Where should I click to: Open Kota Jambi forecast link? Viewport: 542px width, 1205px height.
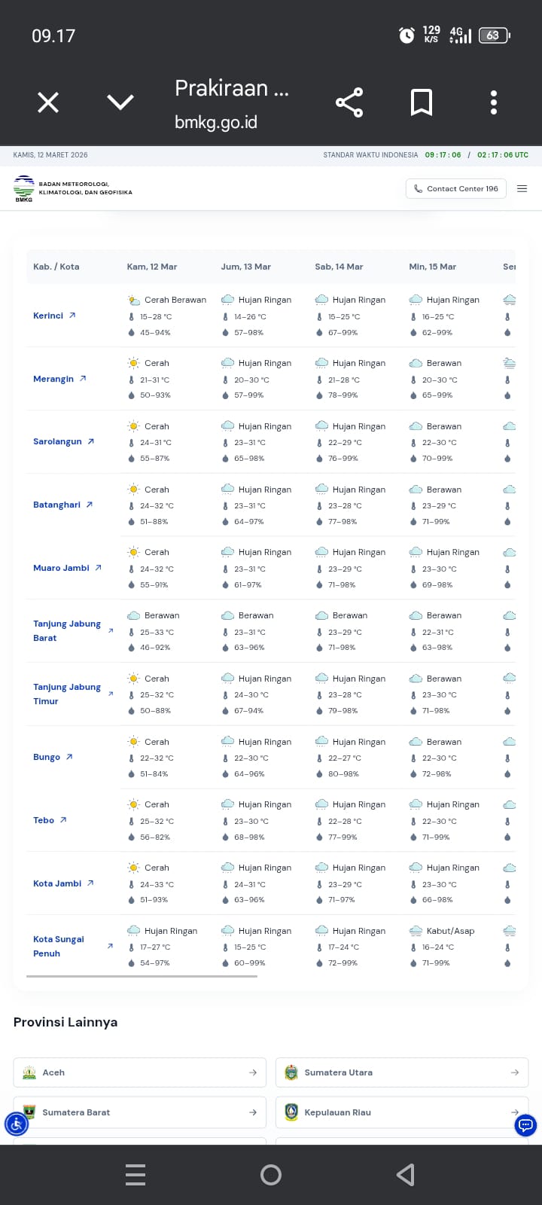point(63,883)
